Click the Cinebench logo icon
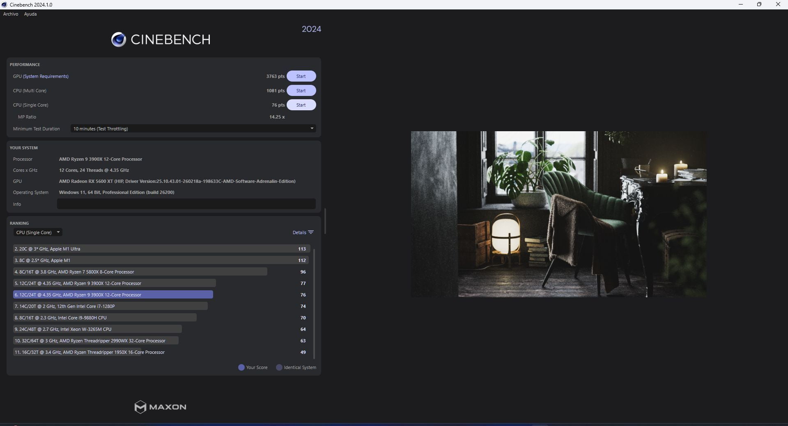This screenshot has width=788, height=426. pos(119,39)
